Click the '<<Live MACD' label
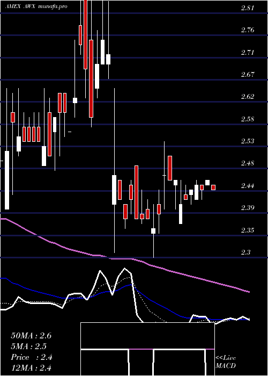The image size is (268, 376). click(226, 362)
